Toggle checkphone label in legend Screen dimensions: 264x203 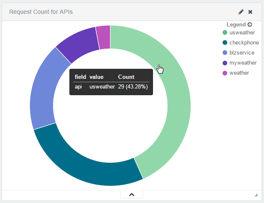pos(244,43)
